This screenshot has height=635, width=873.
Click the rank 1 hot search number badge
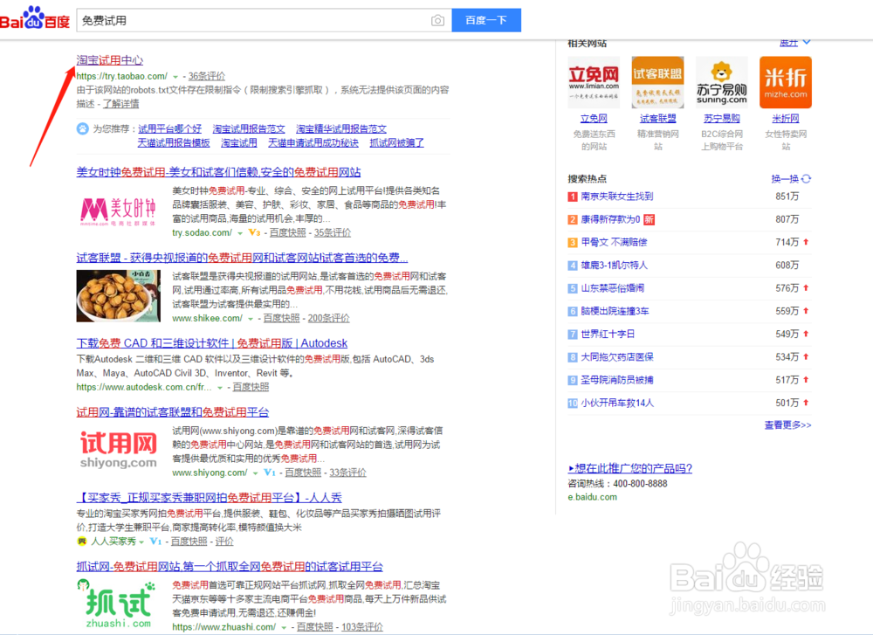[x=573, y=197]
